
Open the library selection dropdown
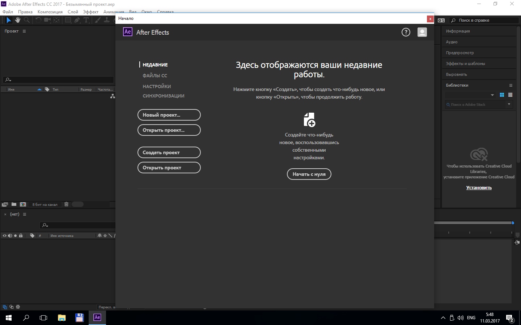470,95
